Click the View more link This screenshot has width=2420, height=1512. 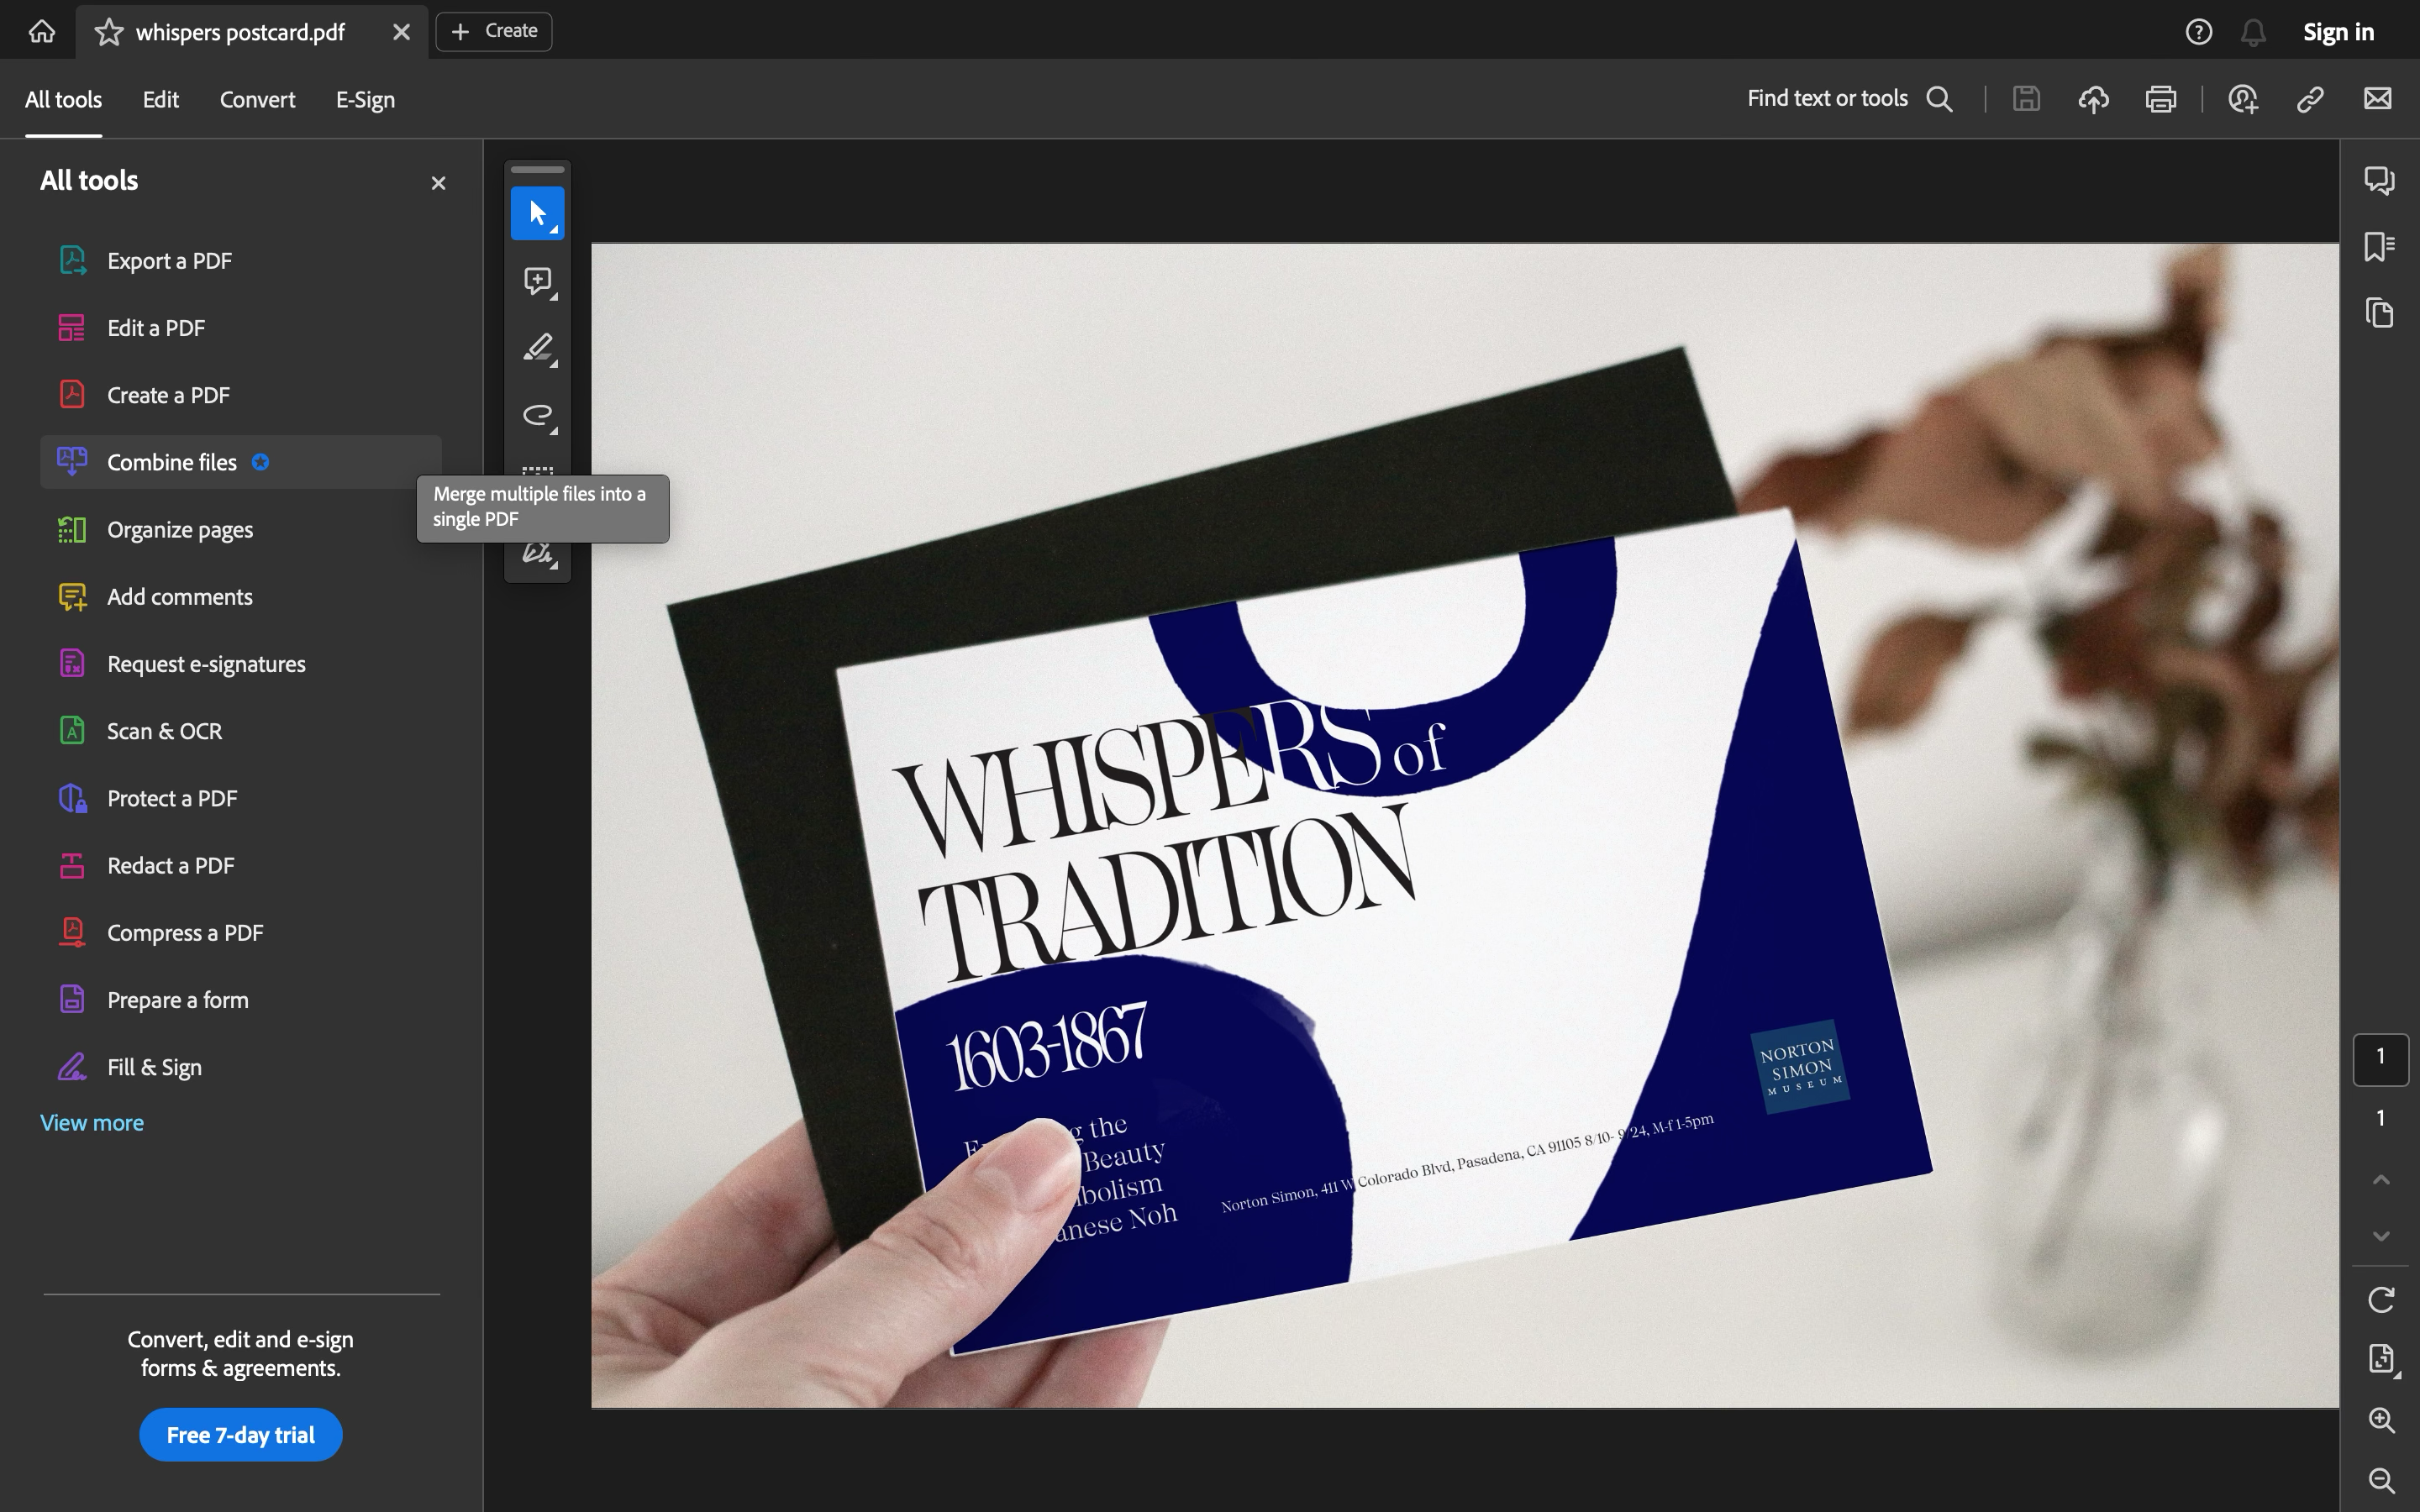[x=92, y=1123]
